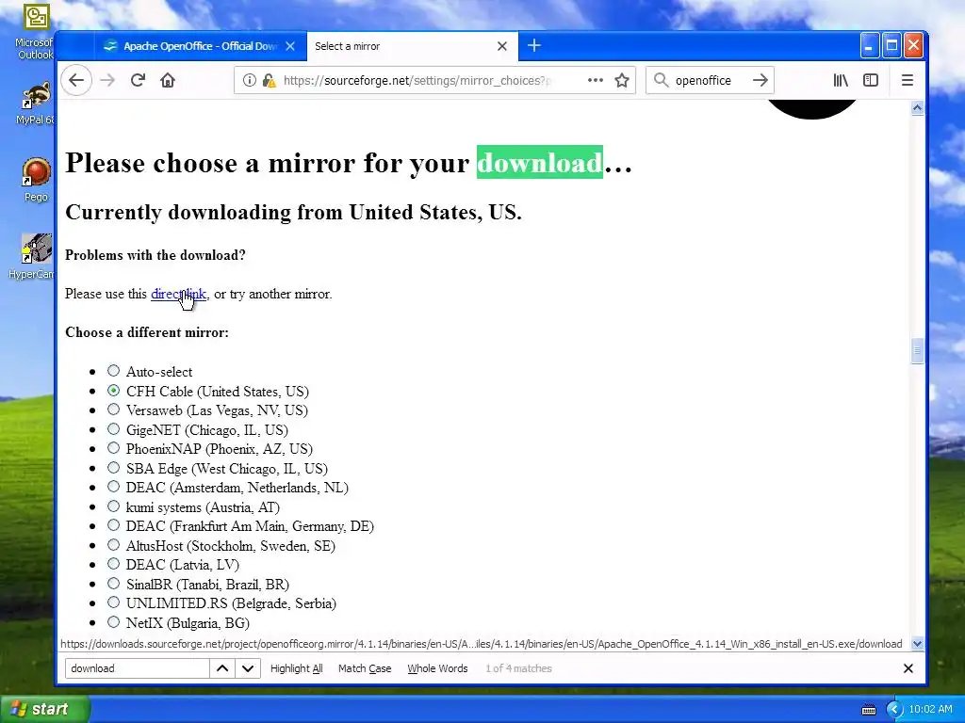Pick SinalBR Tanabi Brazil mirror
Screen dimensions: 965x723
pyautogui.click(x=113, y=584)
